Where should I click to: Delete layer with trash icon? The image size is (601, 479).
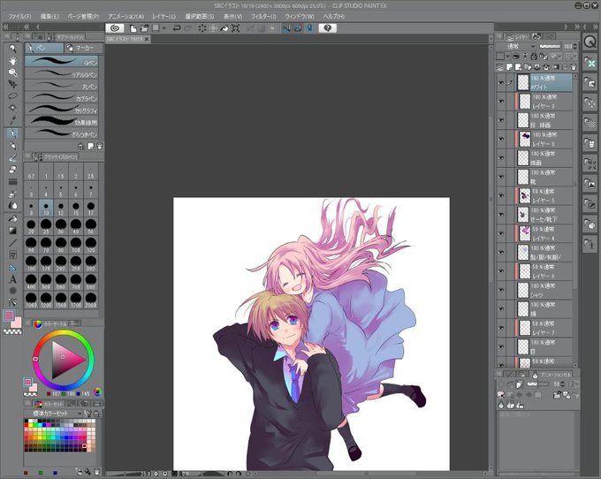tap(574, 67)
